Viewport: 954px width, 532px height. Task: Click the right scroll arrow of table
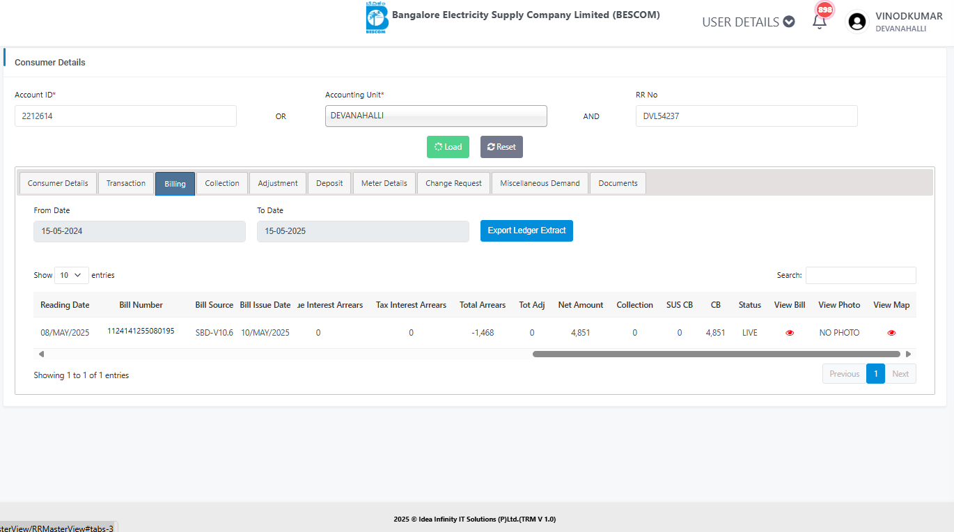(x=908, y=354)
